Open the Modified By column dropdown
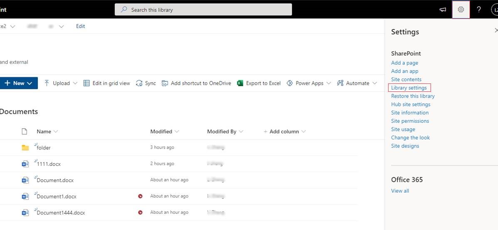Image resolution: width=498 pixels, height=230 pixels. (x=241, y=132)
